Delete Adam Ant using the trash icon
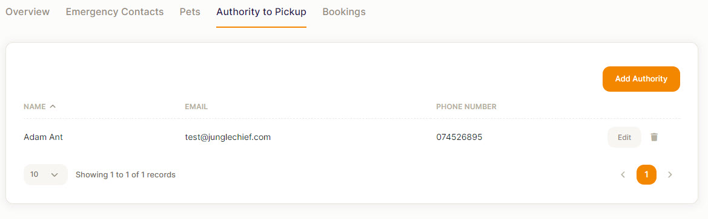The height and width of the screenshot is (219, 708). click(x=654, y=137)
